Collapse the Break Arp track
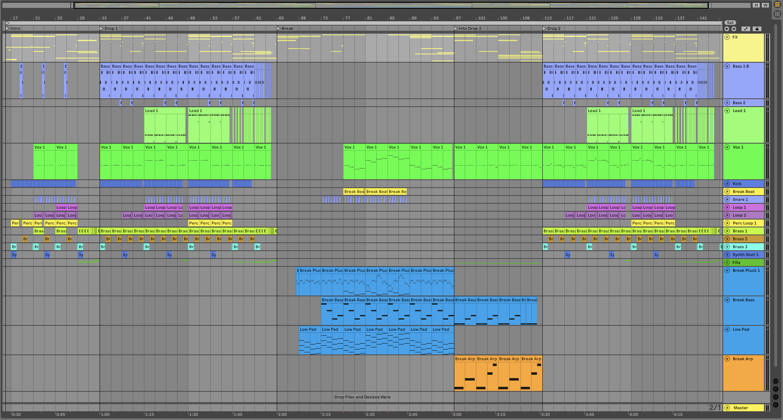 727,359
